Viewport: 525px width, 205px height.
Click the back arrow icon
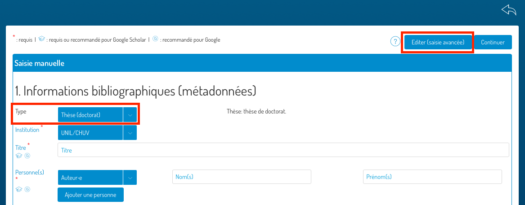(x=508, y=10)
